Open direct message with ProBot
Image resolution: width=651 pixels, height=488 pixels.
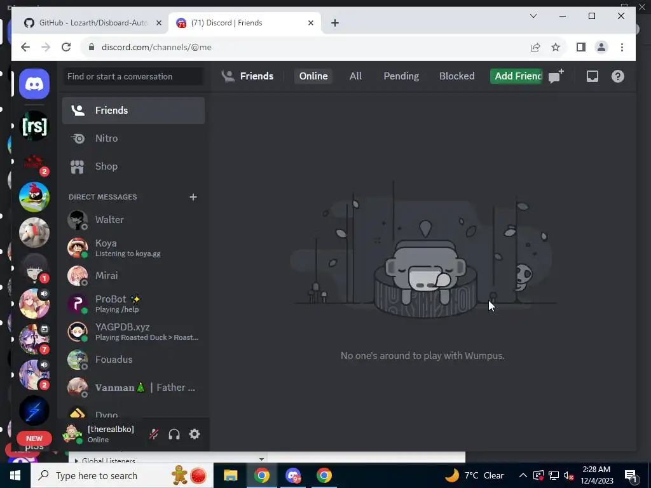(134, 304)
